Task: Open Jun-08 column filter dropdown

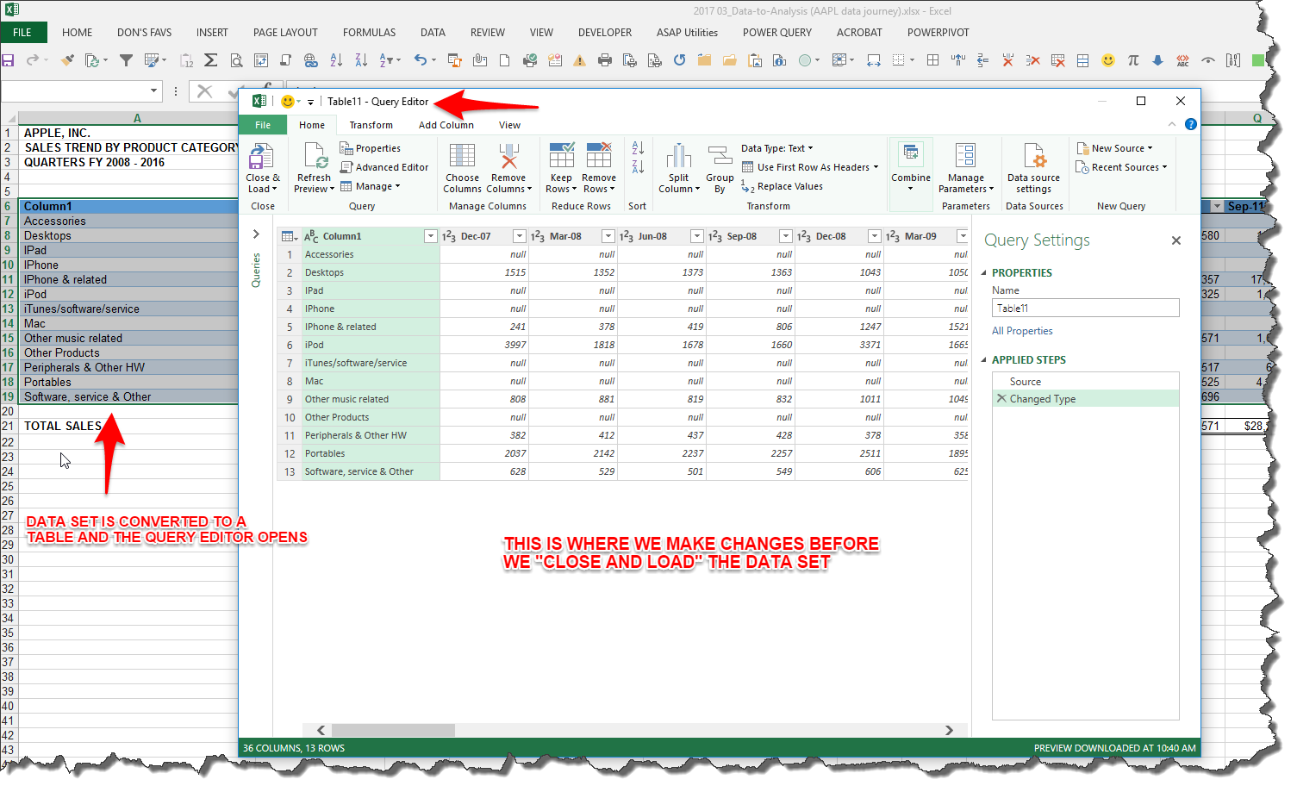Action: 696,236
